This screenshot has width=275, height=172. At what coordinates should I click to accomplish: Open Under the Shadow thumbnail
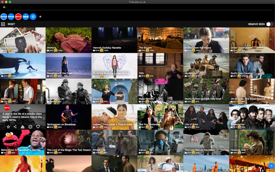pos(252,40)
